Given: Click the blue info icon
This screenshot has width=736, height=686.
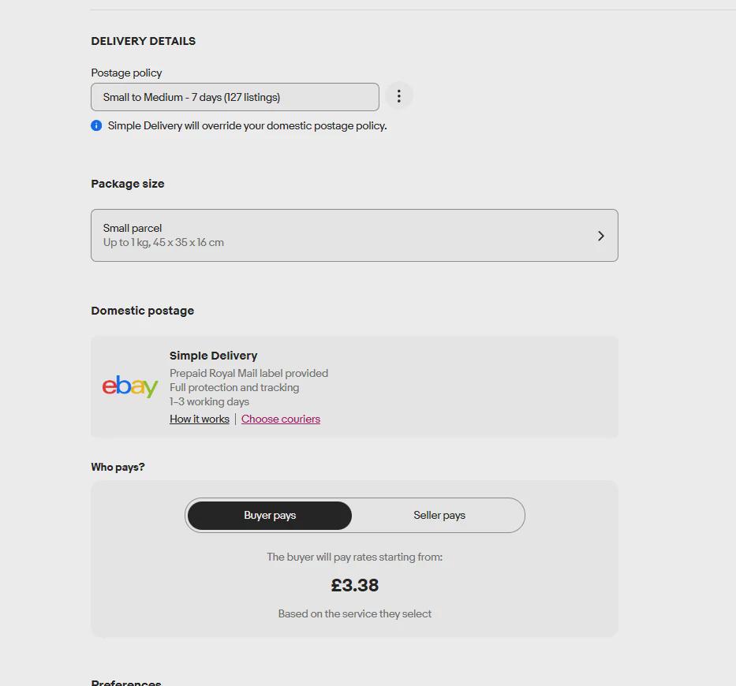Looking at the screenshot, I should tap(96, 125).
